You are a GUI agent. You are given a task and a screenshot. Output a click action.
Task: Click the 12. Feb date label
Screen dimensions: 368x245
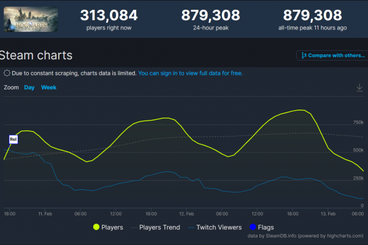point(186,214)
